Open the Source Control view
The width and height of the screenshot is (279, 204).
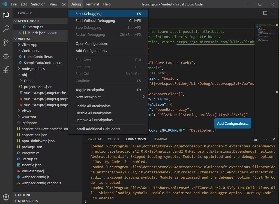(6, 42)
